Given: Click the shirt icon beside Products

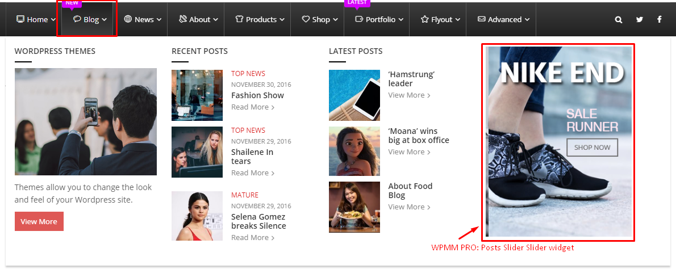Looking at the screenshot, I should pos(240,19).
